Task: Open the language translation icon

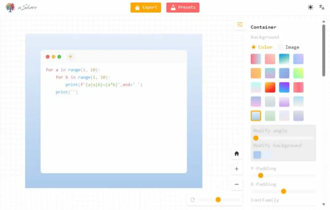Action: coord(322,7)
